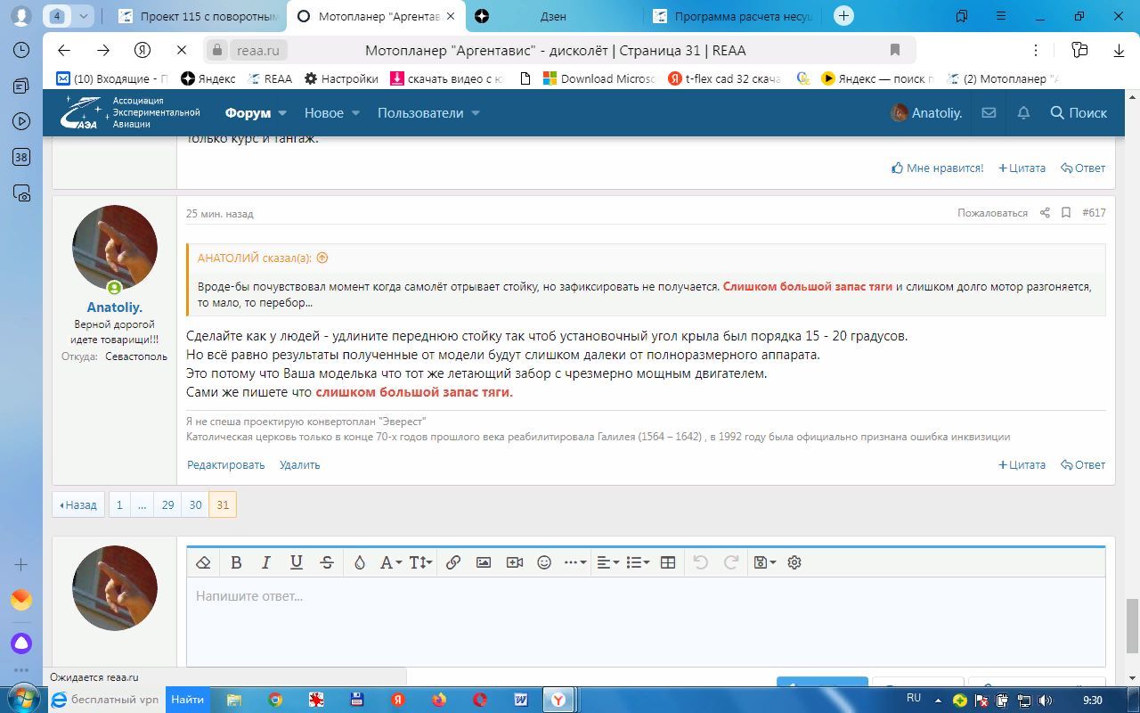Viewport: 1140px width, 713px height.
Task: Click the insert link icon
Action: 452,562
